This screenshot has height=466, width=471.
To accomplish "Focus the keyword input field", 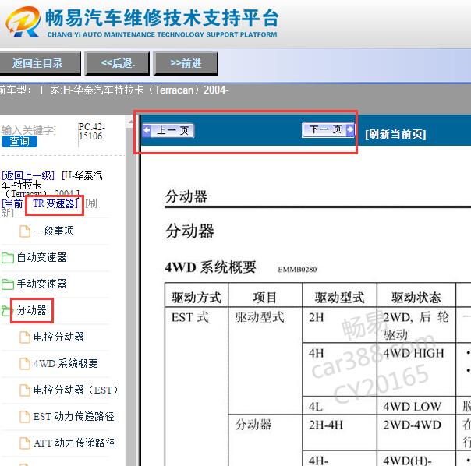I will coord(28,130).
